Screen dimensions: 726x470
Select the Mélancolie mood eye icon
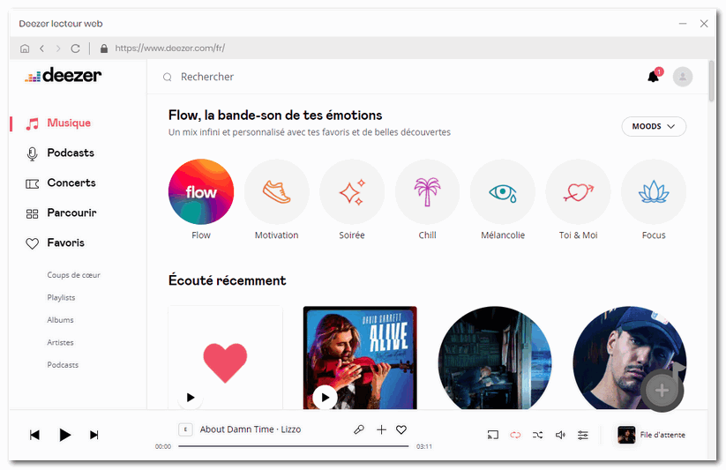(503, 191)
